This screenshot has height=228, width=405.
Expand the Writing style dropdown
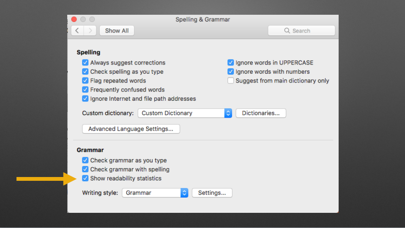155,193
